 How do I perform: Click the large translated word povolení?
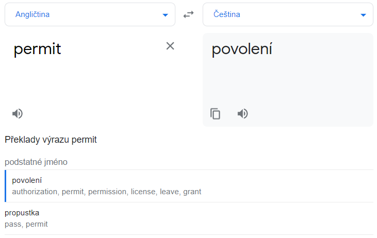coord(242,49)
